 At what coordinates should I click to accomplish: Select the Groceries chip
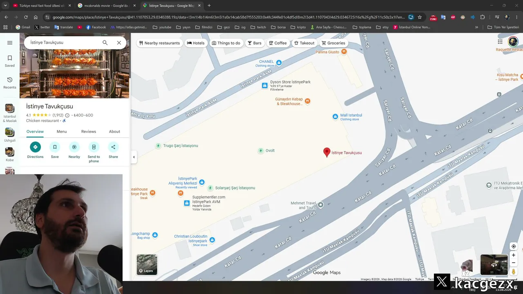(x=333, y=43)
